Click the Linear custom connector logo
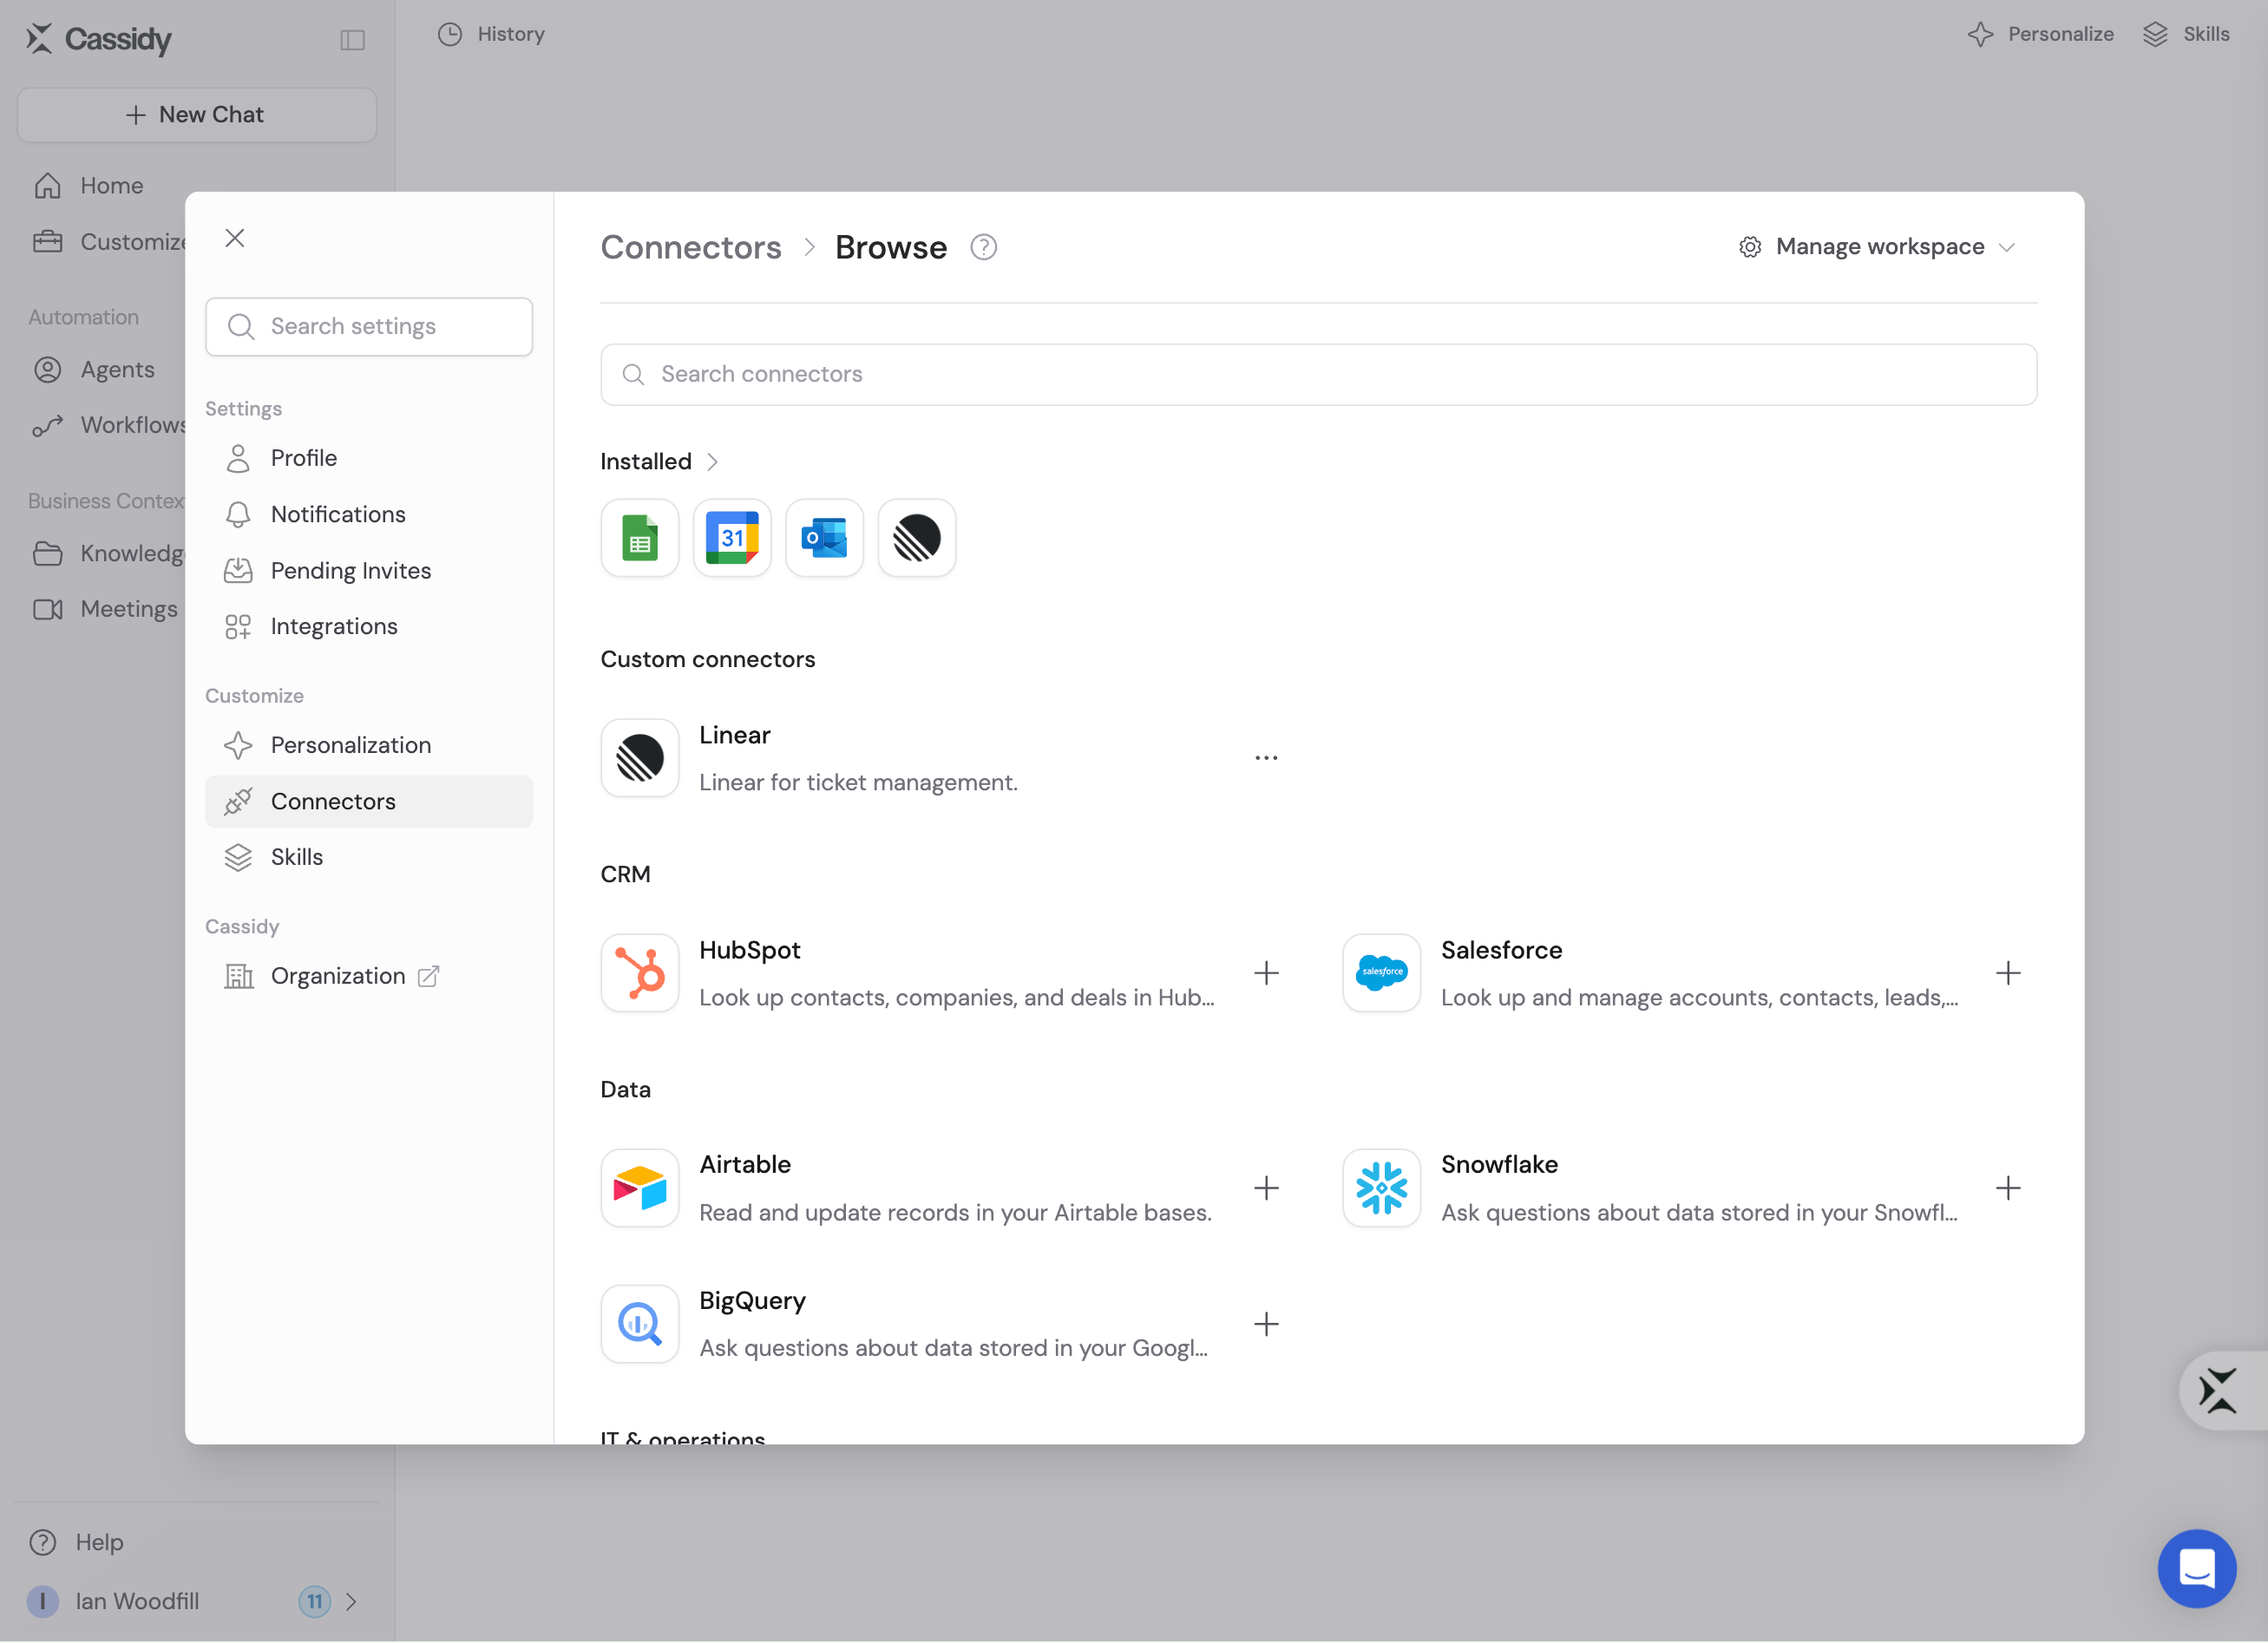 coord(640,758)
